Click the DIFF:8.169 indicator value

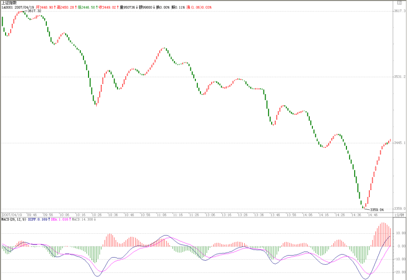tap(39, 220)
